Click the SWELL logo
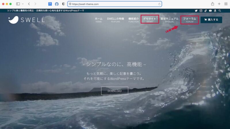Image resolution: width=230 pixels, height=129 pixels. tap(26, 20)
